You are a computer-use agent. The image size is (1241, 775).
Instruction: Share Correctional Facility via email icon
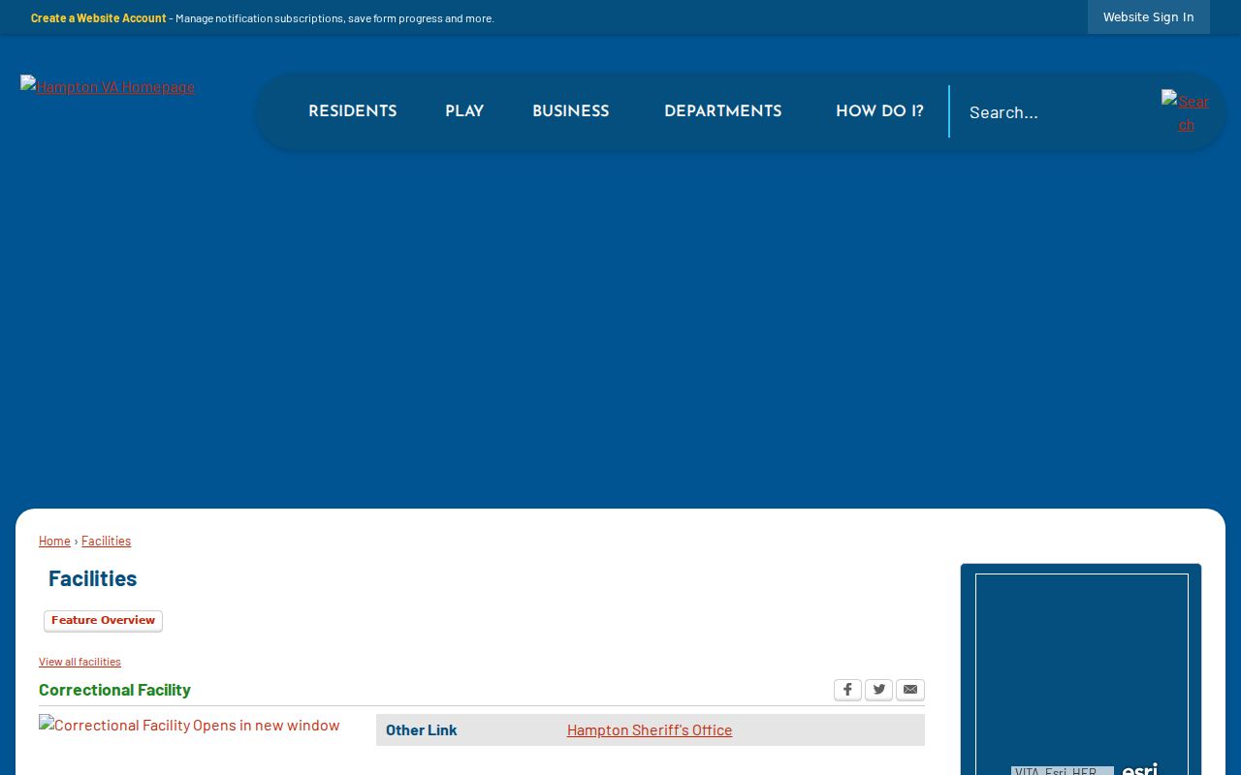(x=910, y=690)
